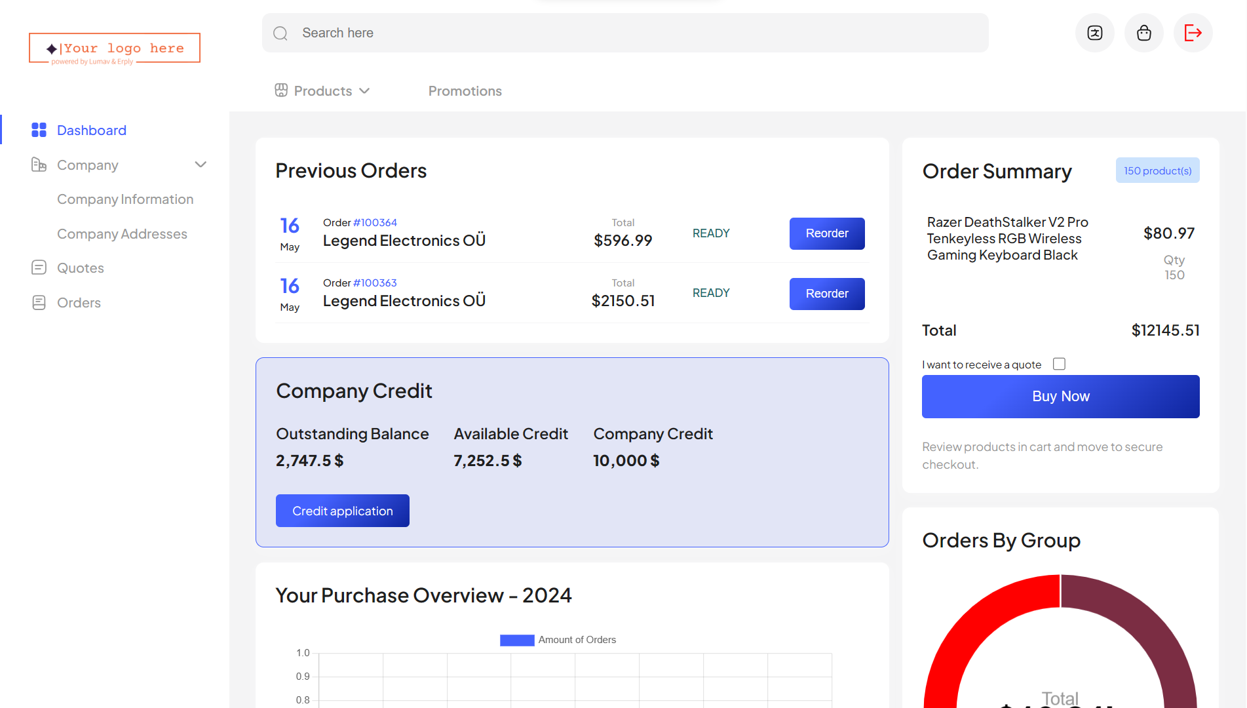Viewport: 1247px width, 708px height.
Task: Collapse the Company sidebar section
Action: coord(201,165)
